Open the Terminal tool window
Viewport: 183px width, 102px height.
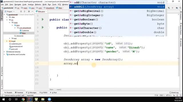tap(19, 93)
